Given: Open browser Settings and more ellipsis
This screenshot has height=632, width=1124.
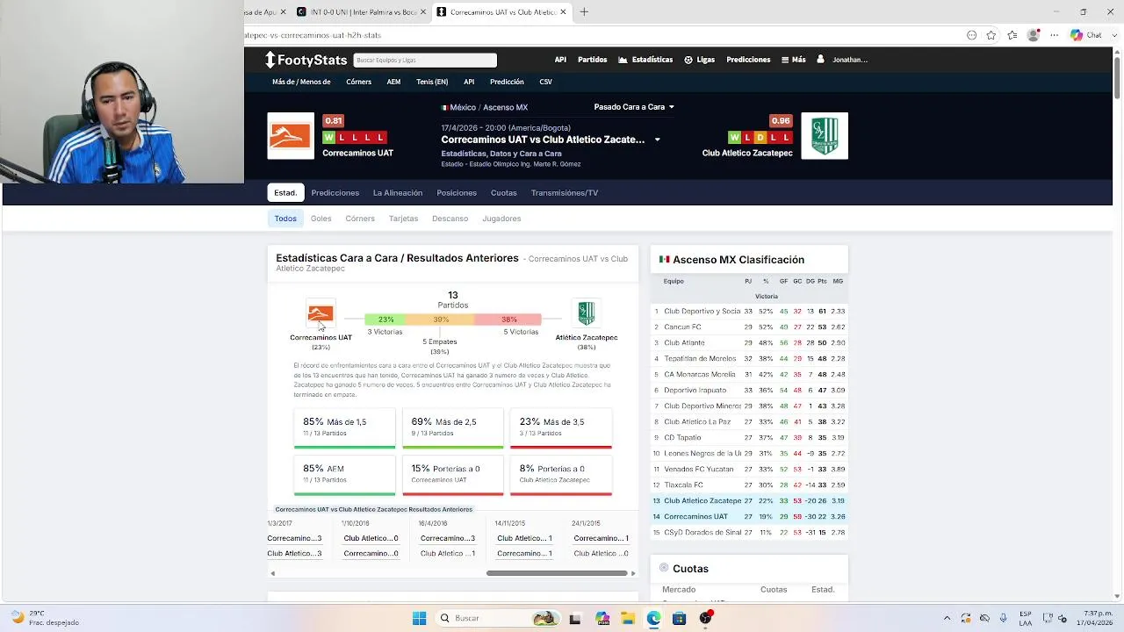Looking at the screenshot, I should (x=1054, y=35).
